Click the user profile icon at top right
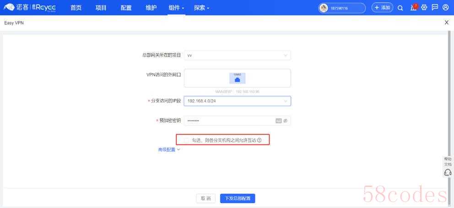 [446, 8]
